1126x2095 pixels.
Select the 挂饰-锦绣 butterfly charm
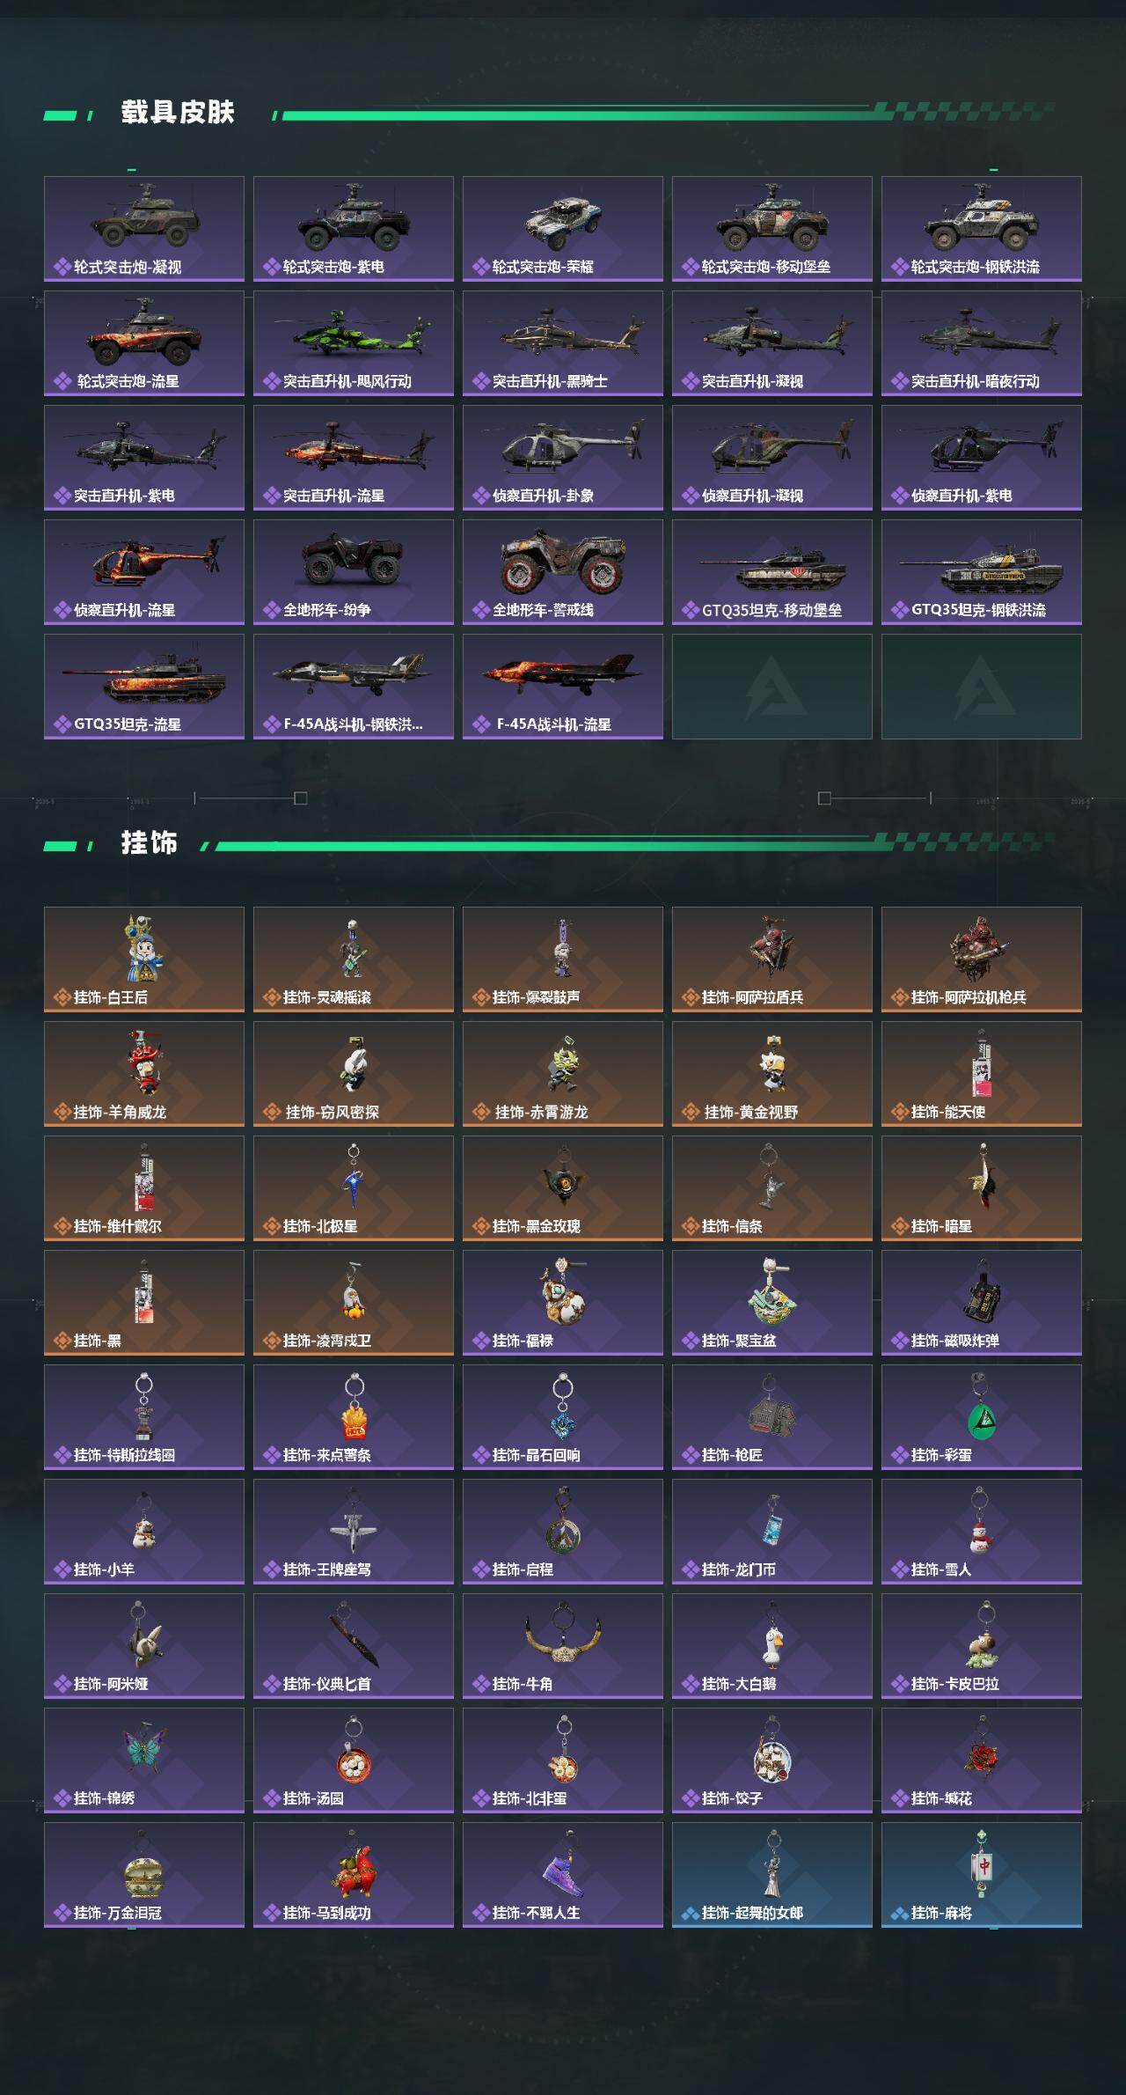click(144, 1761)
